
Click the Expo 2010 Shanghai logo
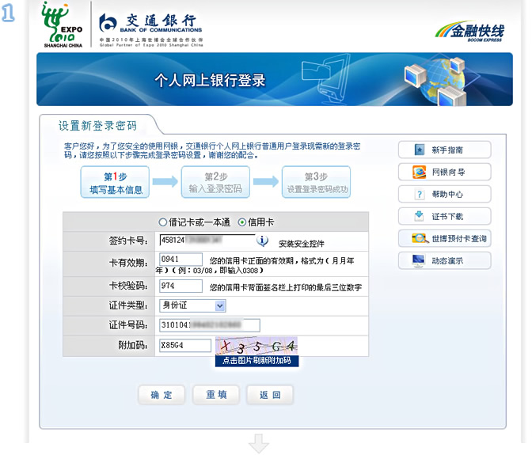63,25
